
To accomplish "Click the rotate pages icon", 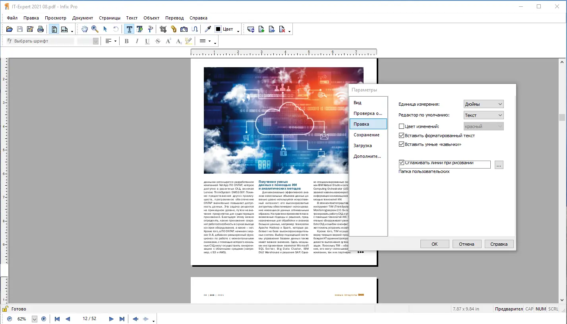I will pos(251,29).
